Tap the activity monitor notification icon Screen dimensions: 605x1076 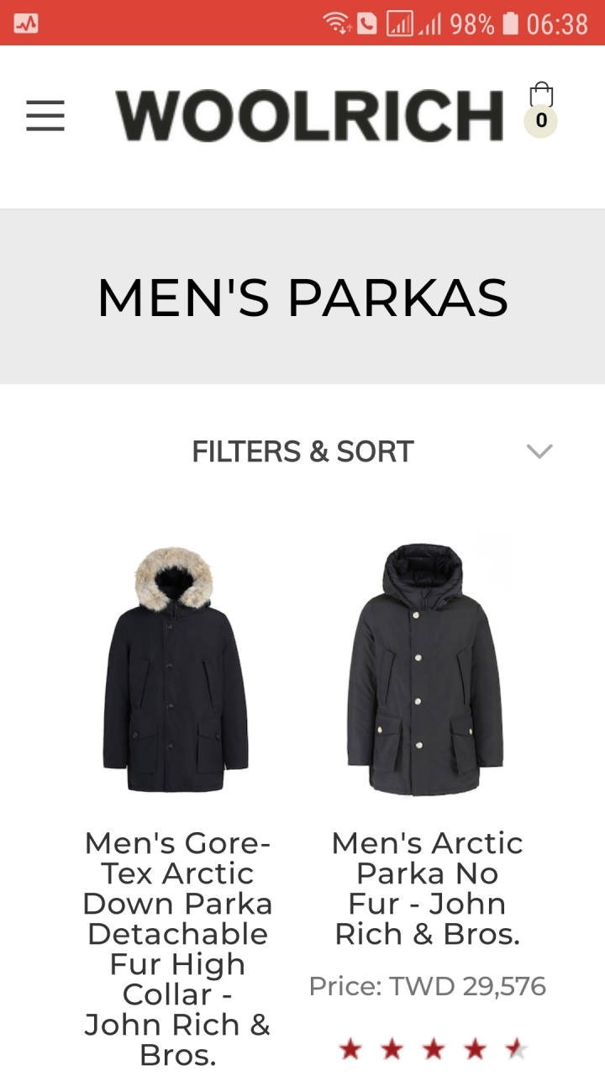click(26, 24)
